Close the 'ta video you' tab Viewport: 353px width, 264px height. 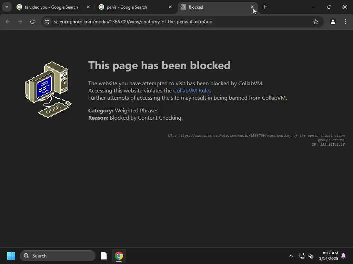click(88, 7)
